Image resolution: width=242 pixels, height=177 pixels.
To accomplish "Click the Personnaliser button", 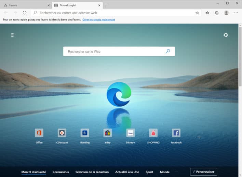I will pos(203,172).
